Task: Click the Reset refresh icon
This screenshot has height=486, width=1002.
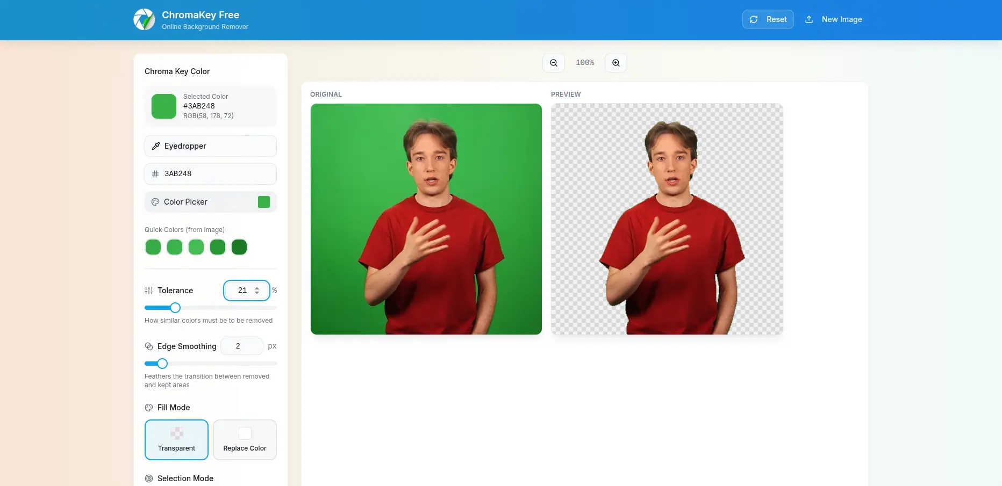Action: (754, 19)
